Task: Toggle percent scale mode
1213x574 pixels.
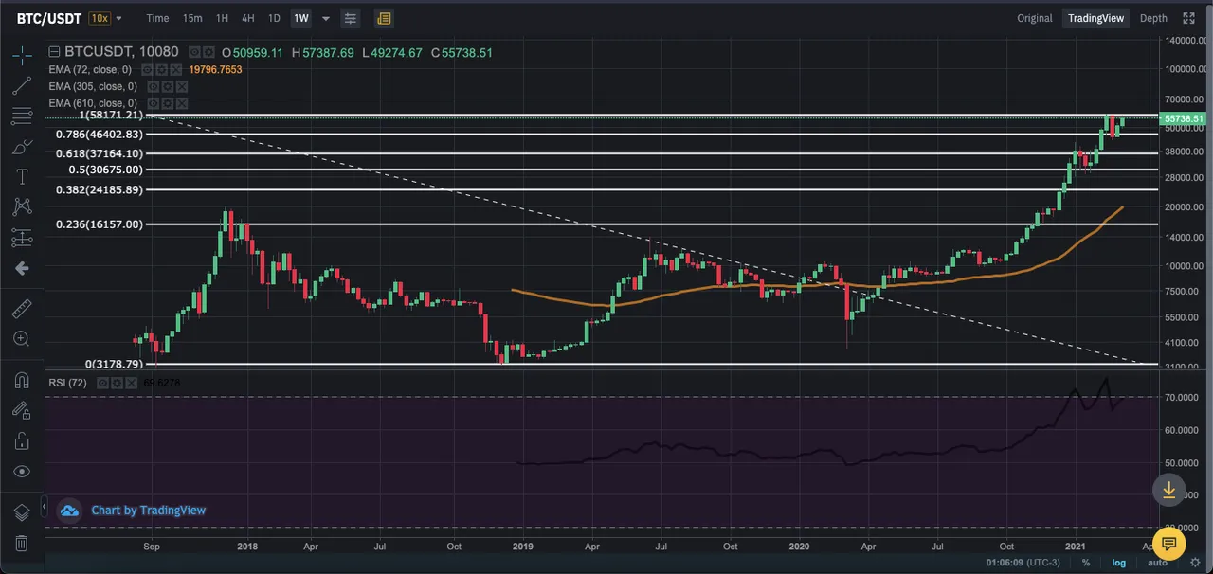Action: [x=1086, y=563]
